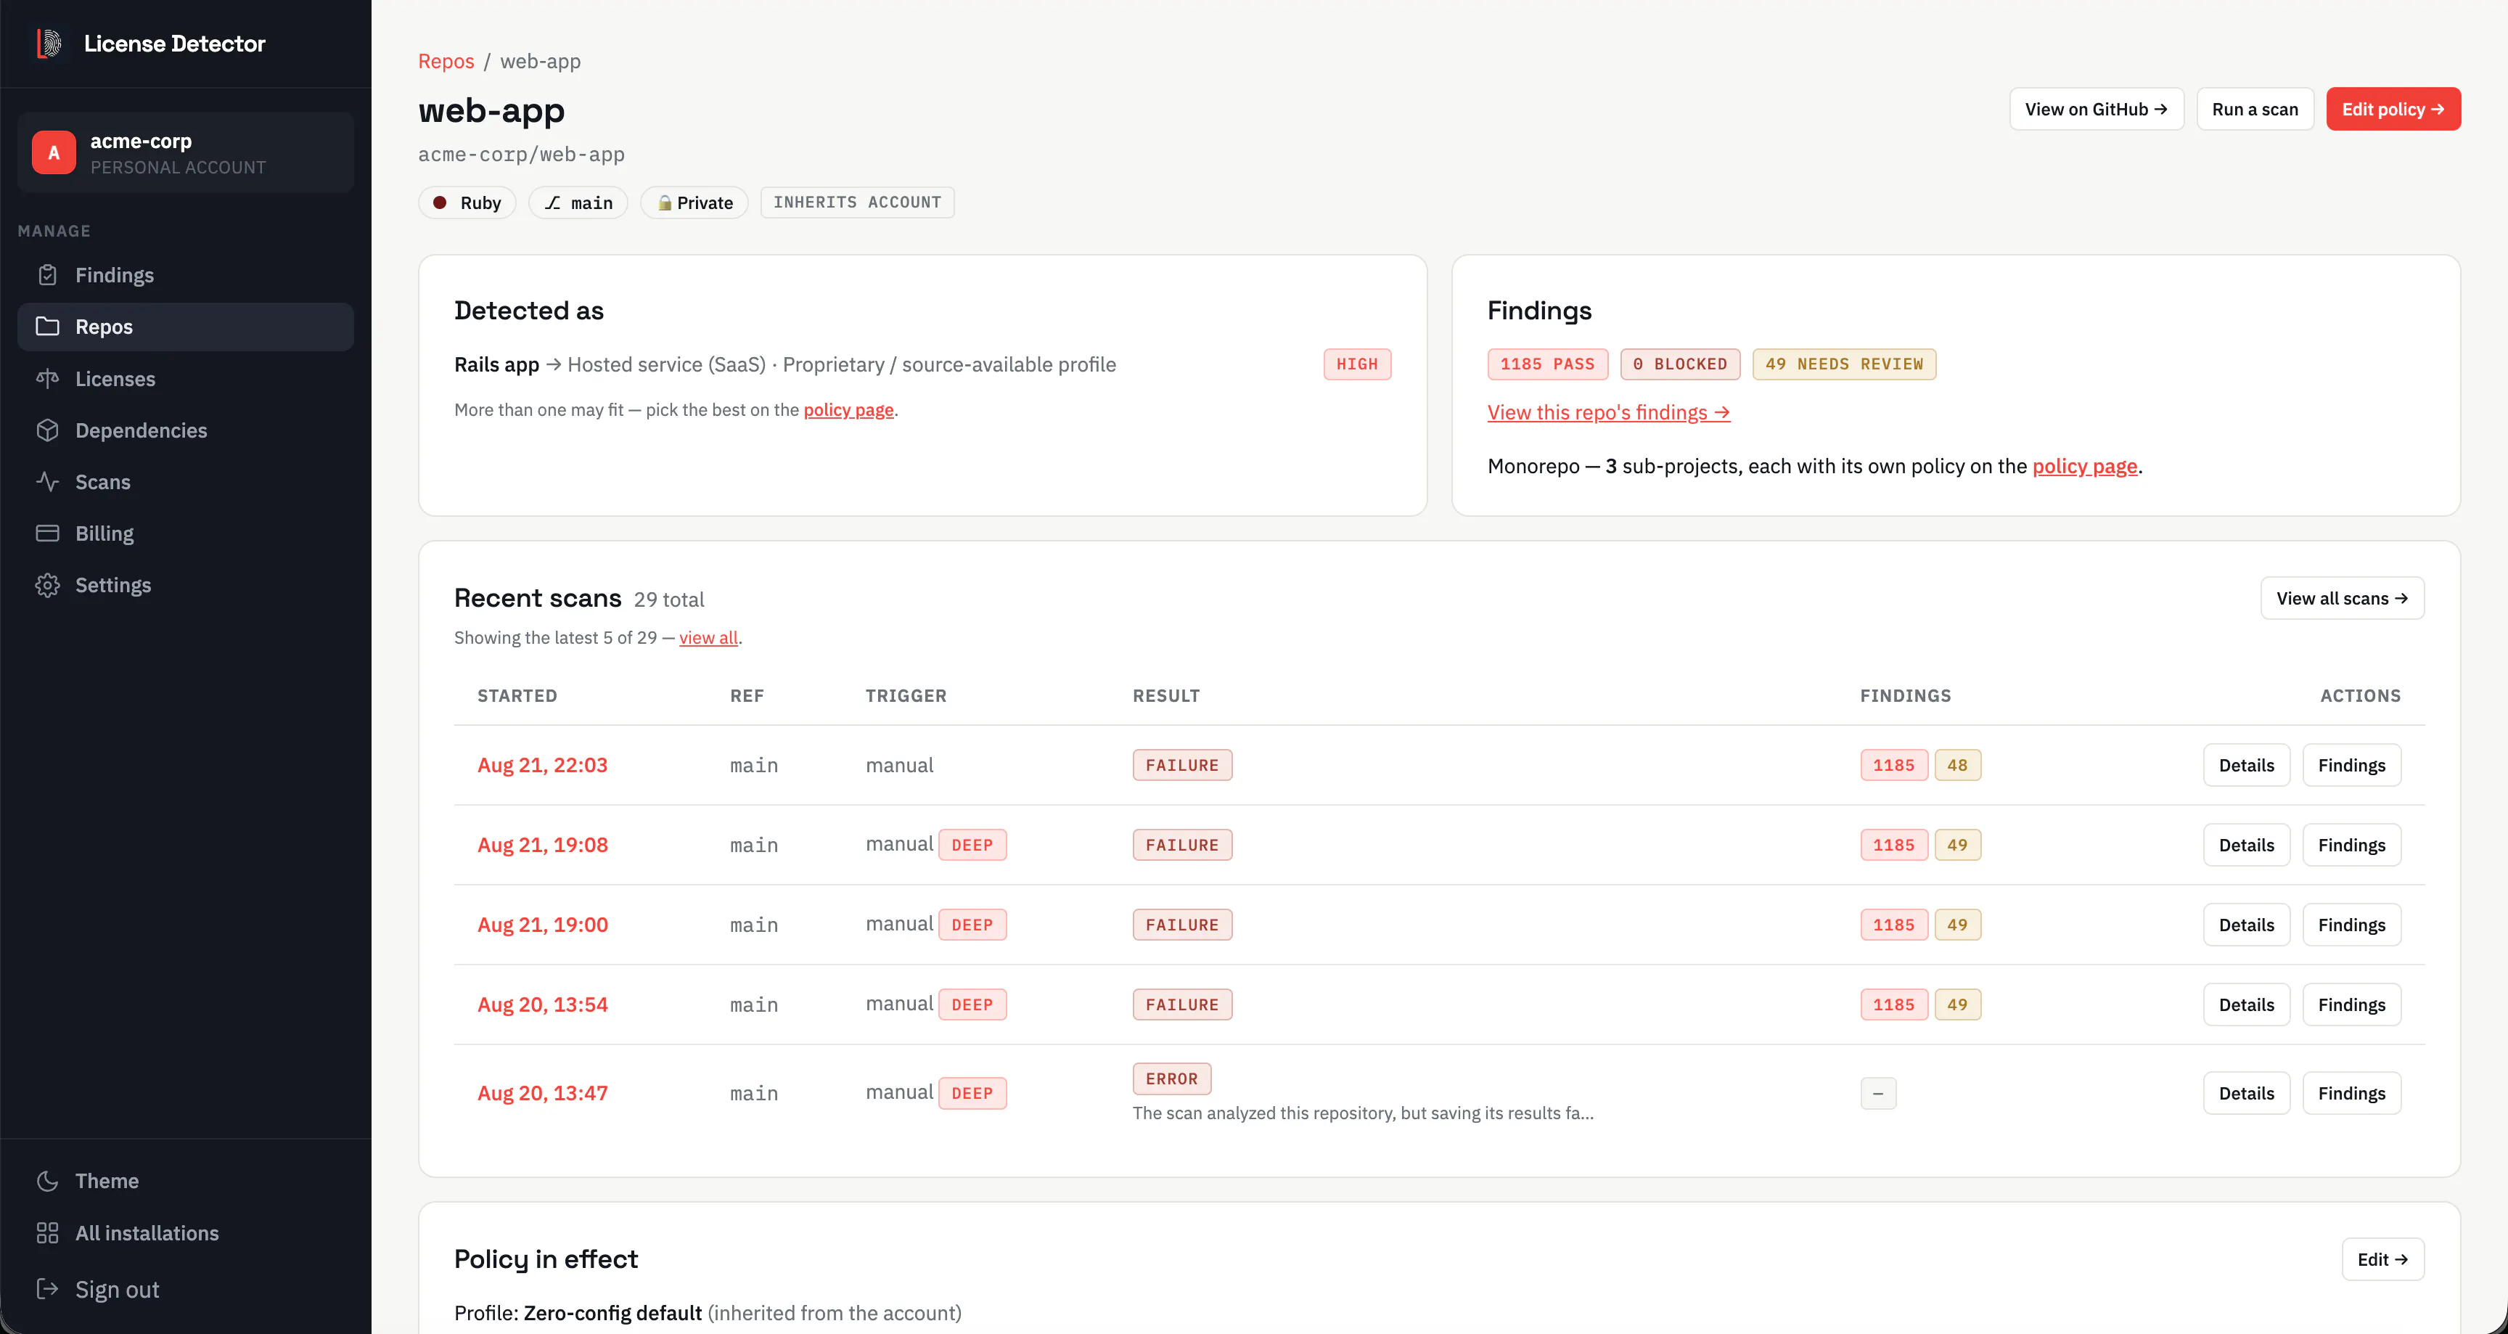Switch account via acme-corp selector
Image resolution: width=2508 pixels, height=1334 pixels.
tap(185, 152)
